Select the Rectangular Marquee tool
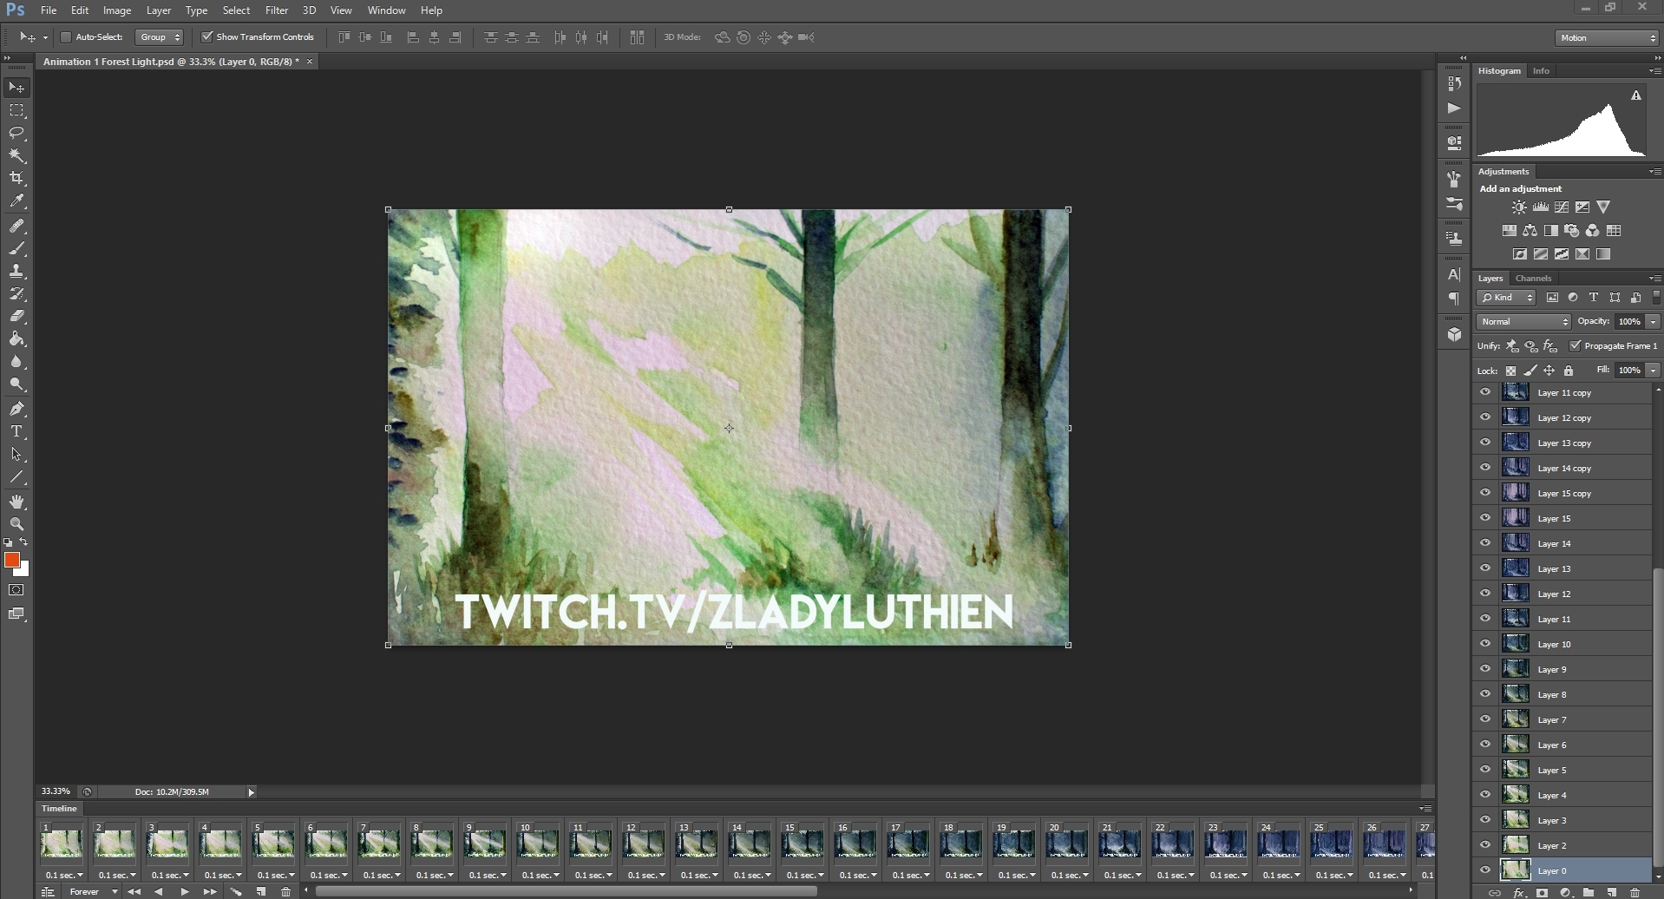 16,110
